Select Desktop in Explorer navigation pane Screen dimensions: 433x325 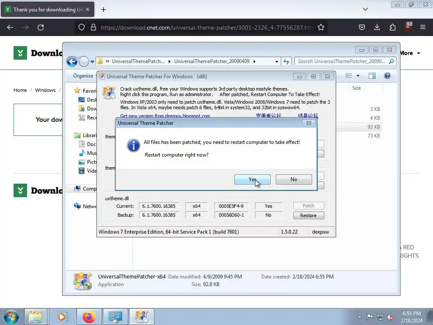coord(88,100)
